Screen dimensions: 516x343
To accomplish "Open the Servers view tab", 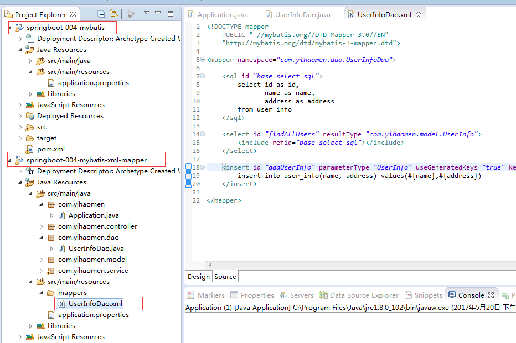I will pyautogui.click(x=297, y=295).
